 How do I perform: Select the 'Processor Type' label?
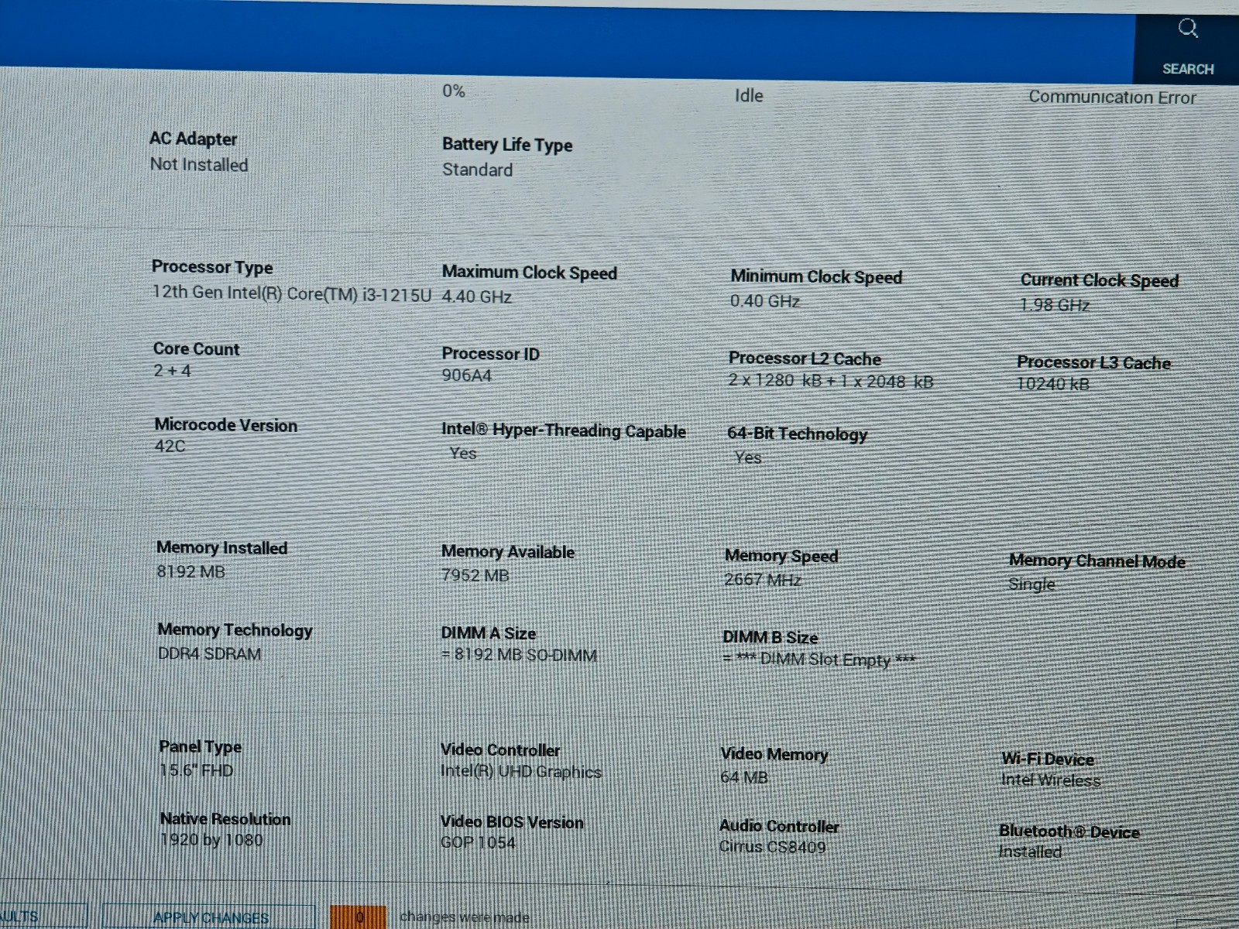[212, 267]
